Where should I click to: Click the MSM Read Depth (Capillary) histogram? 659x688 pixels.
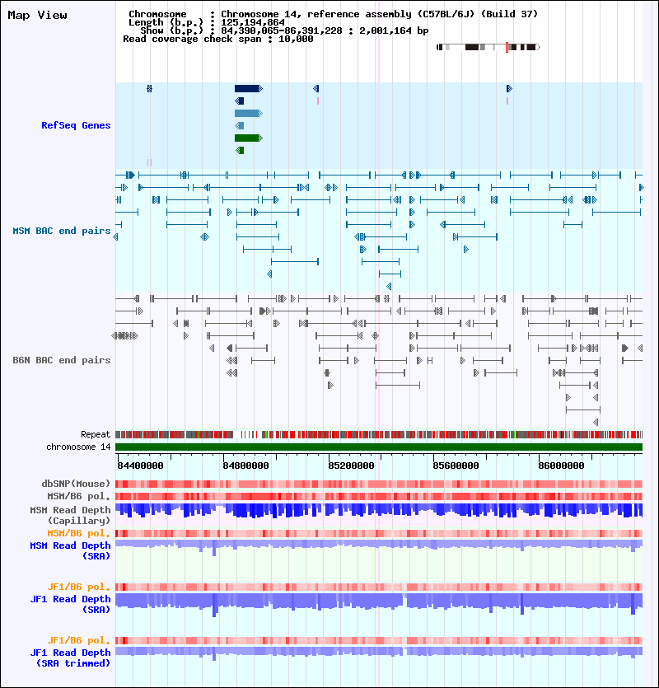pos(379,511)
